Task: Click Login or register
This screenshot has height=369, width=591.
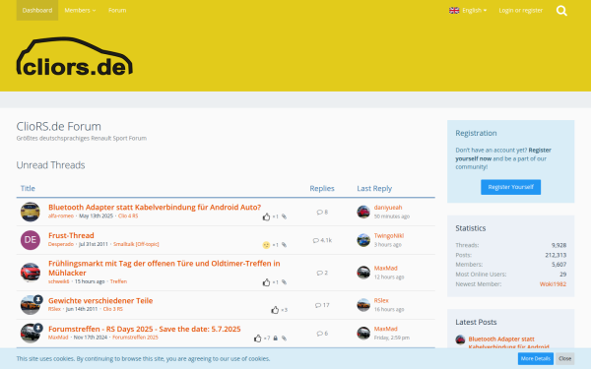Action: point(520,10)
